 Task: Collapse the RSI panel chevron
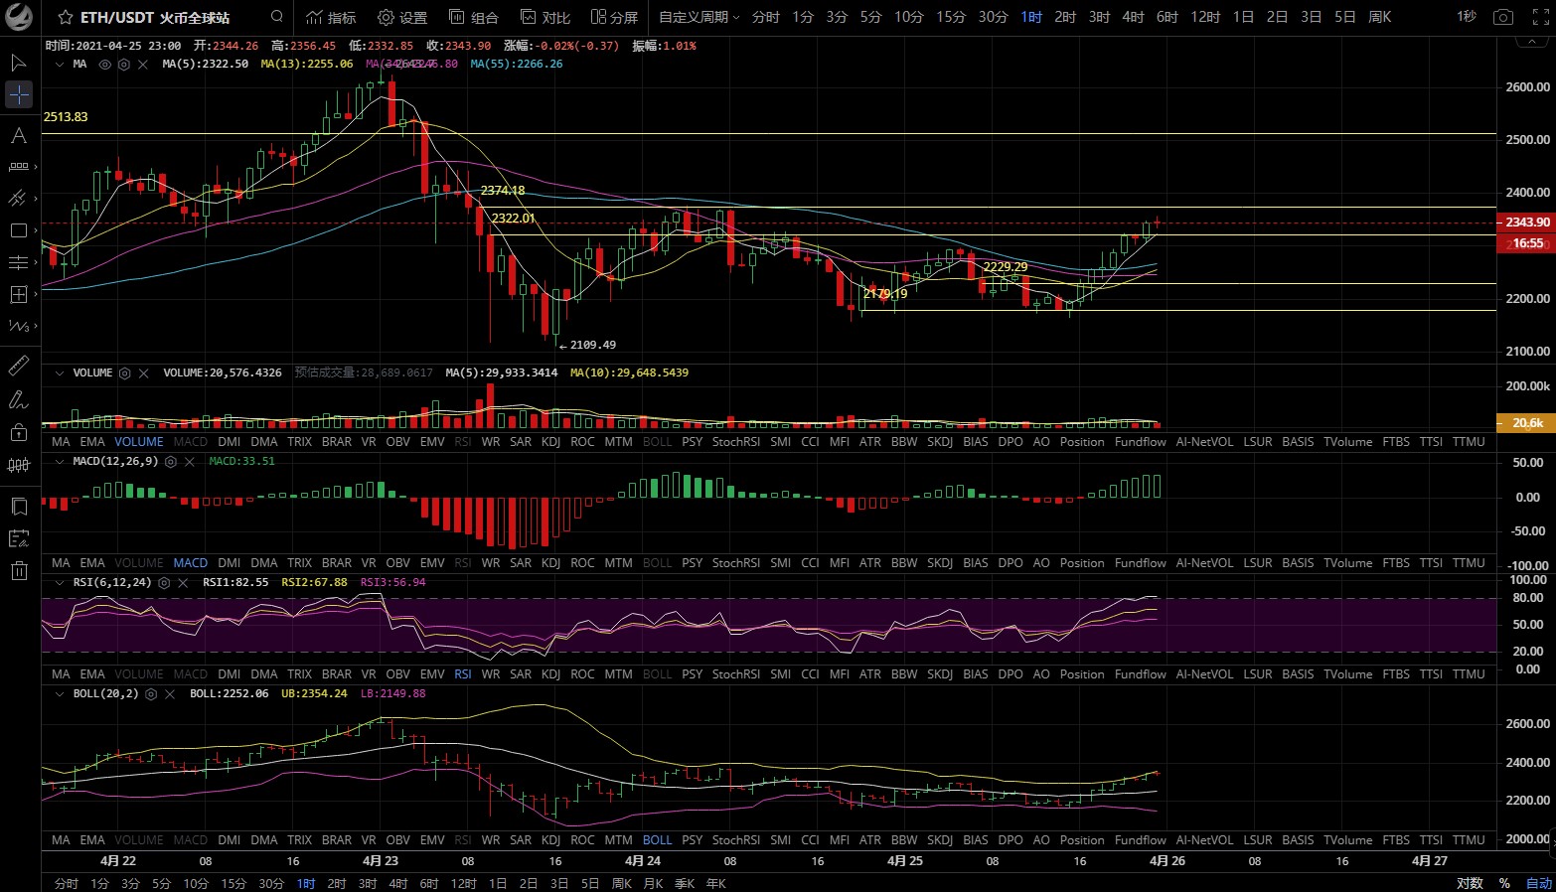pyautogui.click(x=60, y=583)
